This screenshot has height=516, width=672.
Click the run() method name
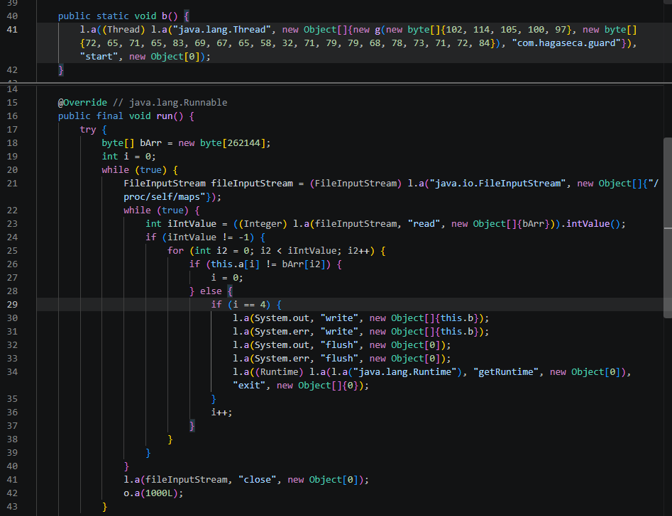coord(165,116)
